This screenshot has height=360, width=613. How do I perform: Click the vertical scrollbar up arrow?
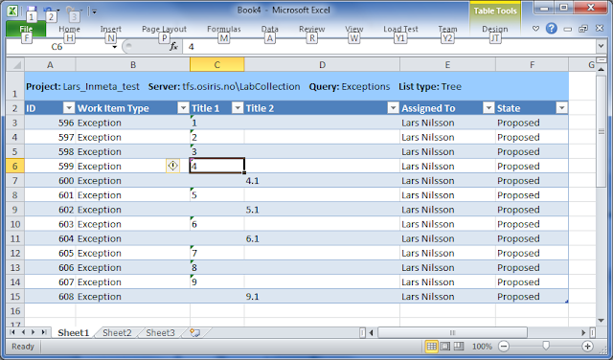602,69
